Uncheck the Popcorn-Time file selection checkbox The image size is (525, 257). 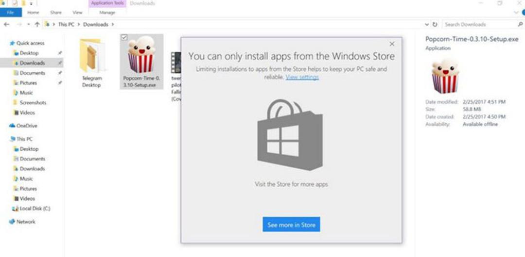pos(124,37)
